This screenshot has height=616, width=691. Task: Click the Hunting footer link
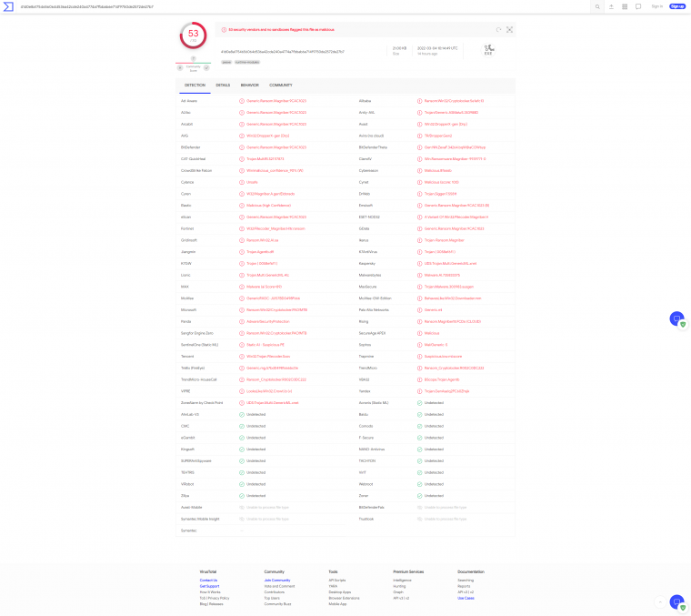(399, 587)
